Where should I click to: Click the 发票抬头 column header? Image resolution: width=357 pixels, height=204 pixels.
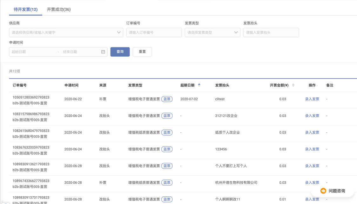pos(222,85)
